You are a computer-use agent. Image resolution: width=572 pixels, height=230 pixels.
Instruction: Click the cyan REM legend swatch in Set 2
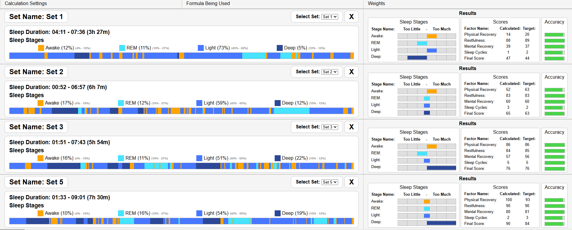121,103
